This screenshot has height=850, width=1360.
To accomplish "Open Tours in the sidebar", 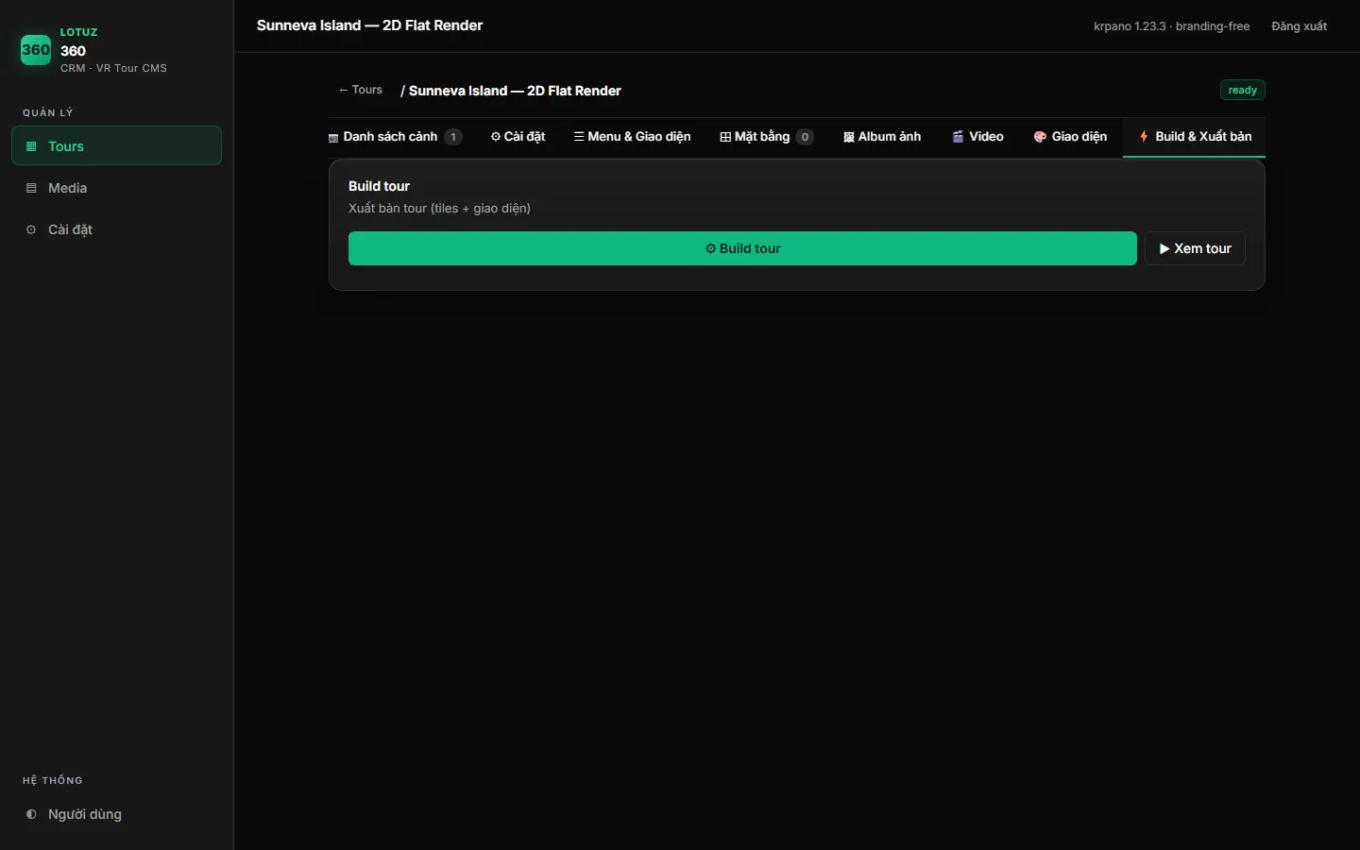I will 116,146.
